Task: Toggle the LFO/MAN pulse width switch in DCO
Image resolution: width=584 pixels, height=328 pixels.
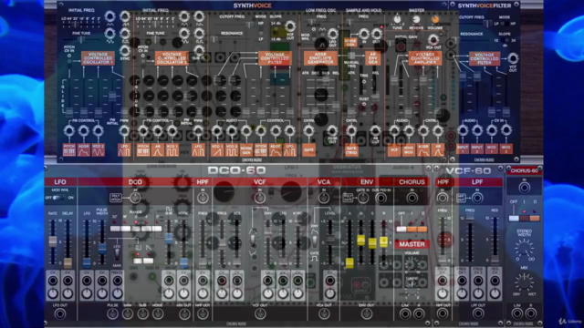Action: click(x=118, y=255)
